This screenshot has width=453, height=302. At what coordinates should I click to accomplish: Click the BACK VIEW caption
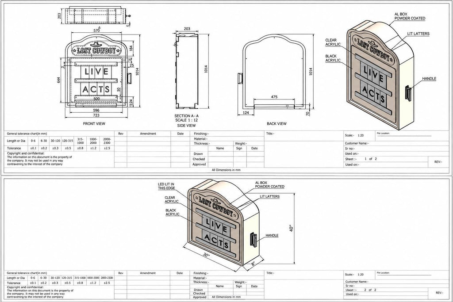pyautogui.click(x=276, y=123)
